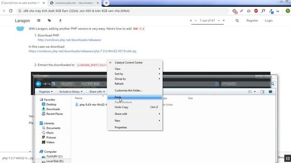Viewport: 291px width, 163px height.
Task: Select Desktop in navigation pane
Action: [x=51, y=105]
